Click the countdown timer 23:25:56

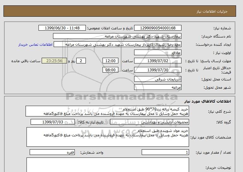pyautogui.click(x=54, y=61)
